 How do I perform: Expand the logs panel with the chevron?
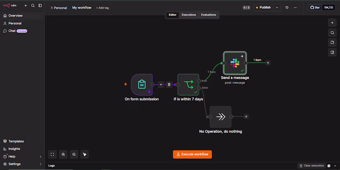[335, 166]
